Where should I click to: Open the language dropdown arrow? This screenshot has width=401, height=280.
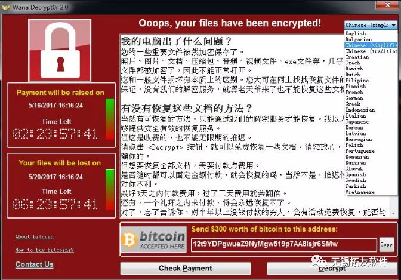(394, 25)
